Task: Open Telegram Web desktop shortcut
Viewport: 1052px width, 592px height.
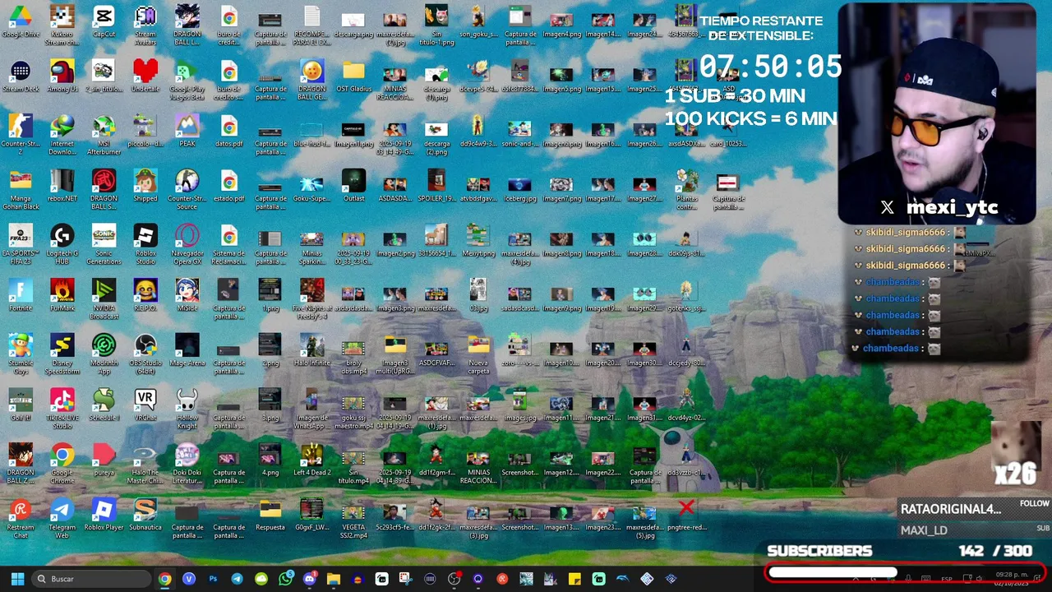Action: tap(62, 518)
